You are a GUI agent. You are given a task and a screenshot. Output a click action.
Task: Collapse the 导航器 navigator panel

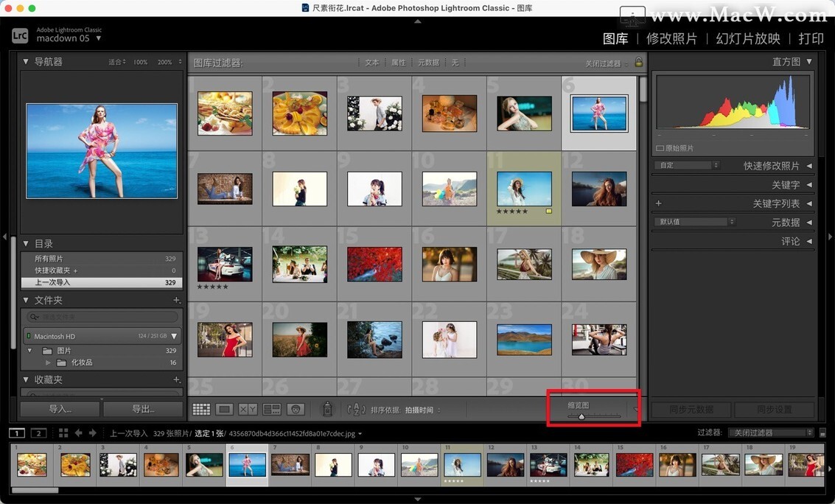click(x=27, y=62)
